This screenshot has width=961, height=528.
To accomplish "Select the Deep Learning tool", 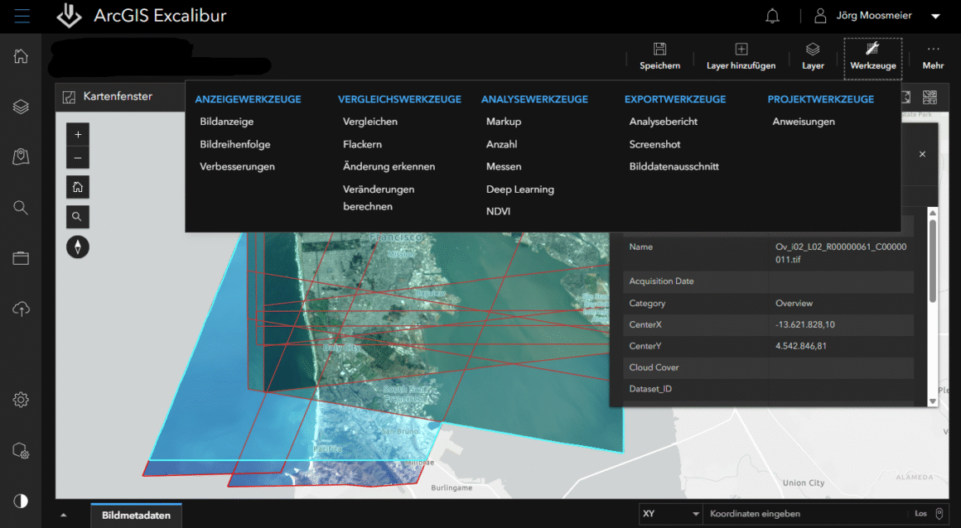I will pyautogui.click(x=519, y=190).
